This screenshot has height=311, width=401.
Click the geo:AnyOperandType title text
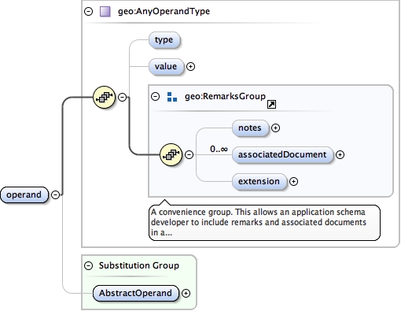pyautogui.click(x=164, y=11)
